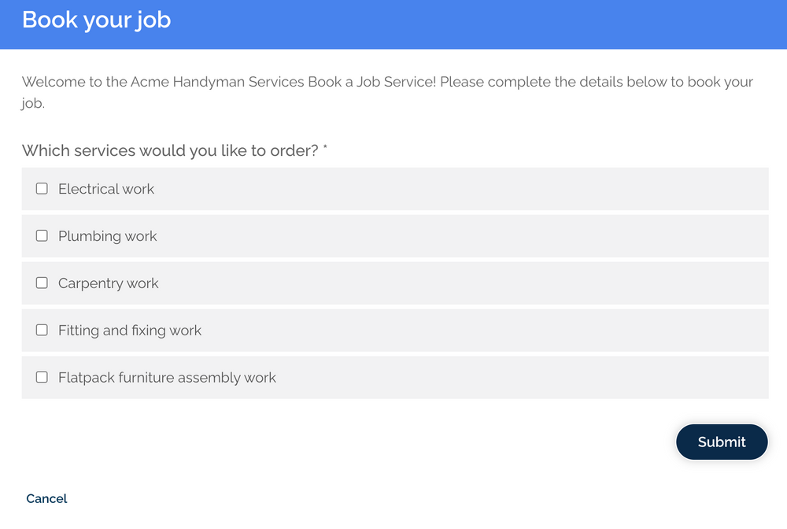Click the "Which services would you like" question

tap(170, 150)
